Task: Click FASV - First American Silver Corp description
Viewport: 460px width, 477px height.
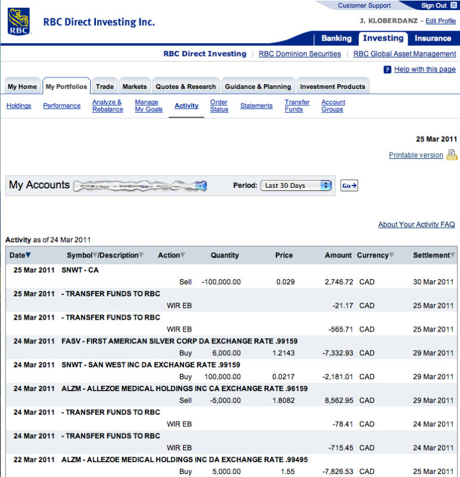Action: tap(179, 341)
